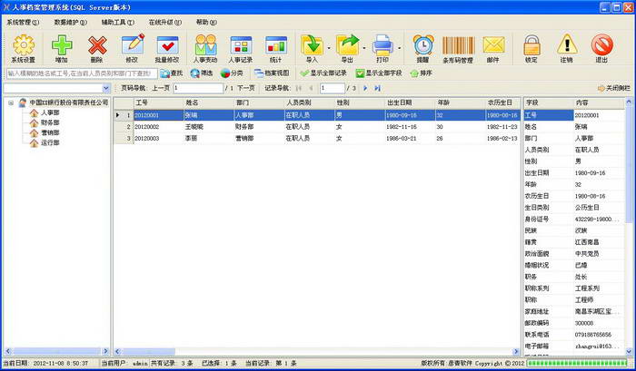Select row with 工号 20120002
Image resolution: width=636 pixels, height=371 pixels.
(316, 127)
